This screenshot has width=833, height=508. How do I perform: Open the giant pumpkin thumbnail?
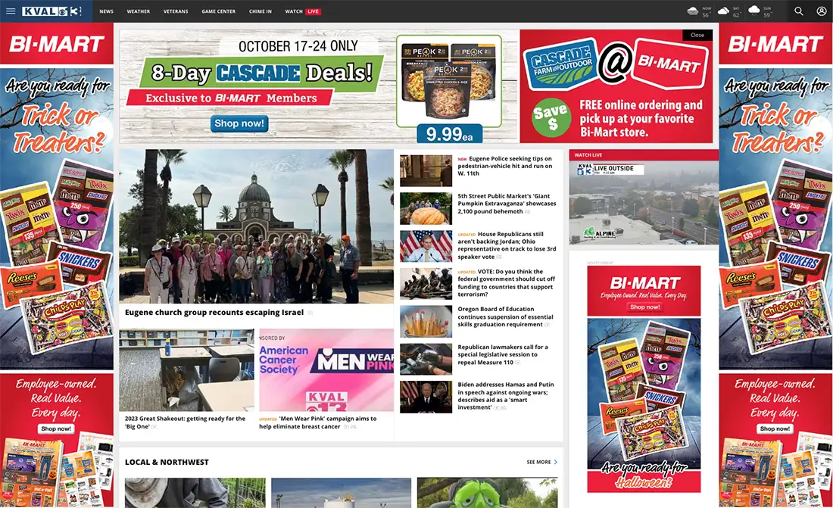[426, 209]
